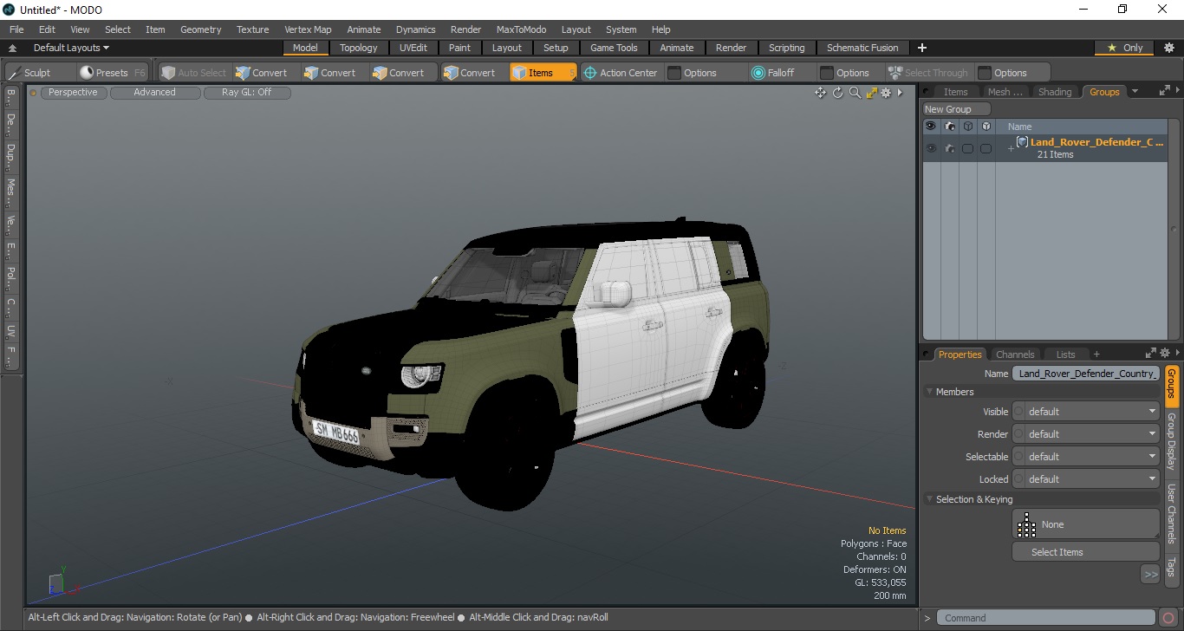Open the layout settings gear icon
1184x631 pixels.
point(1168,48)
